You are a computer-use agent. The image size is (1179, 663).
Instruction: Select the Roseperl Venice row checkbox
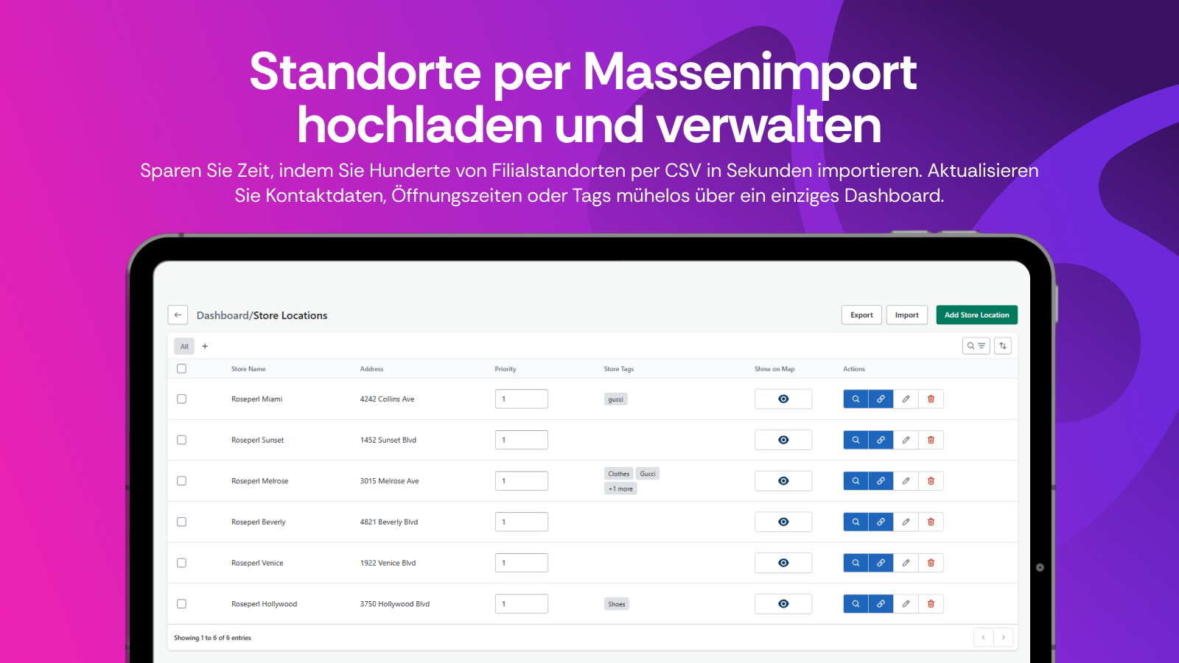[181, 563]
